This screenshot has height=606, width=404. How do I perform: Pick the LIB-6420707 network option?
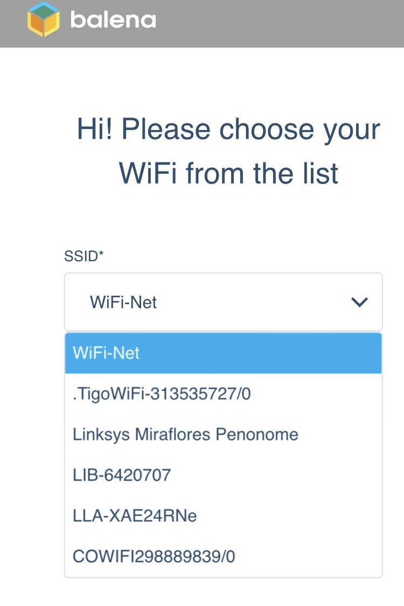[x=122, y=475]
